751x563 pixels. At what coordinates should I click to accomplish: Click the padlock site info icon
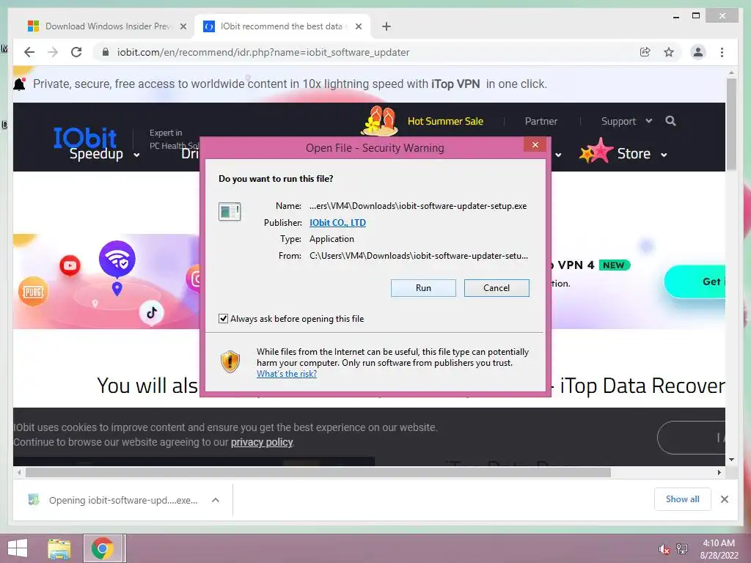[106, 52]
